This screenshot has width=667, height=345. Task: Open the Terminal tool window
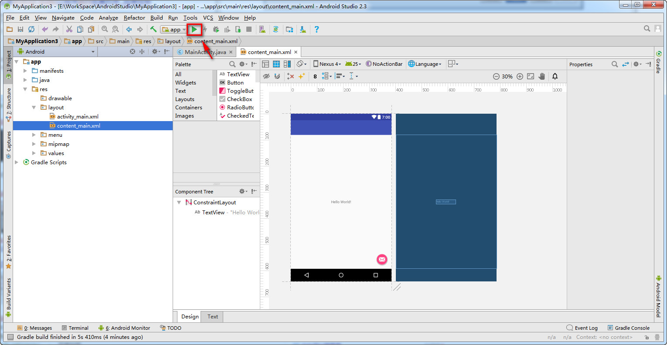point(75,328)
